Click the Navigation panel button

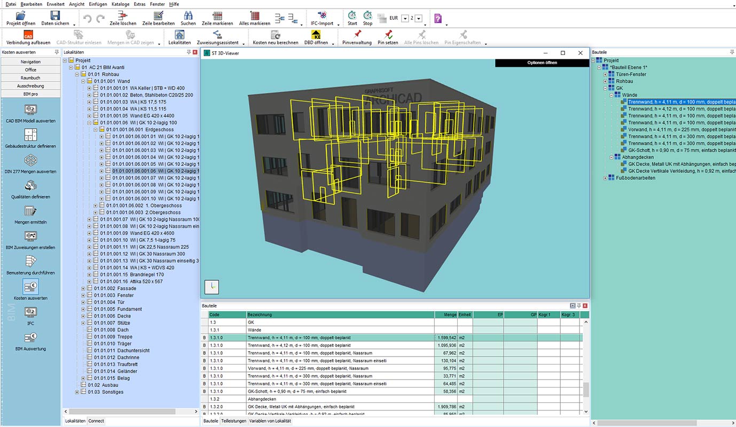click(30, 62)
